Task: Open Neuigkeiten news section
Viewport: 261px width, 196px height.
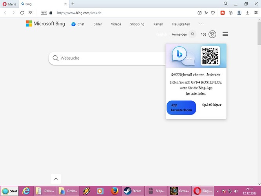Action: (x=181, y=24)
